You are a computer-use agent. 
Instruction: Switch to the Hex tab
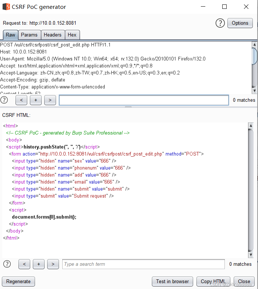point(72,35)
